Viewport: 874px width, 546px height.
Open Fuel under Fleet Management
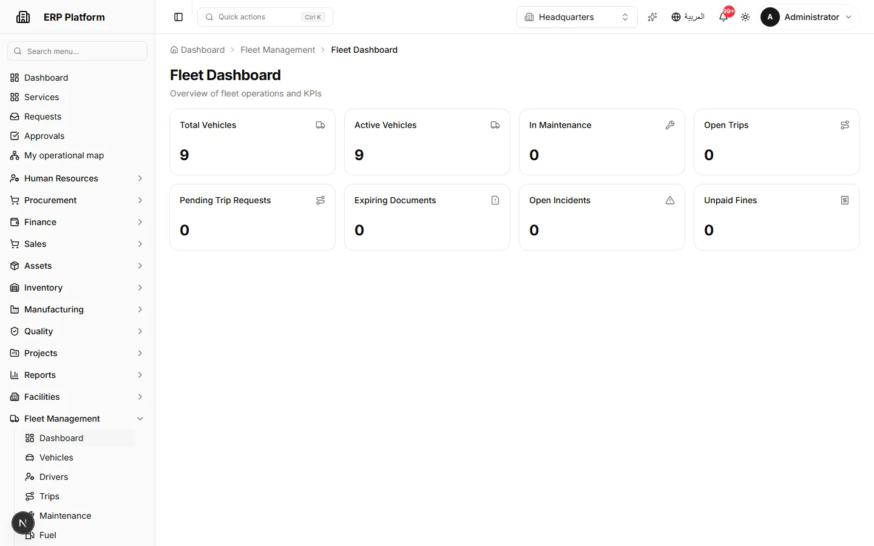point(78,535)
